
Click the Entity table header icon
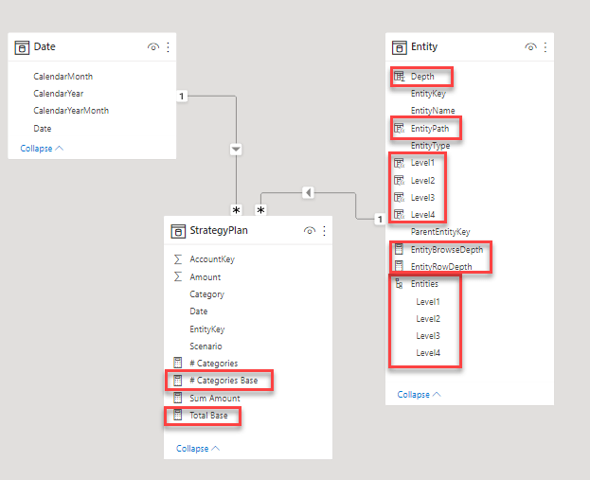point(401,46)
